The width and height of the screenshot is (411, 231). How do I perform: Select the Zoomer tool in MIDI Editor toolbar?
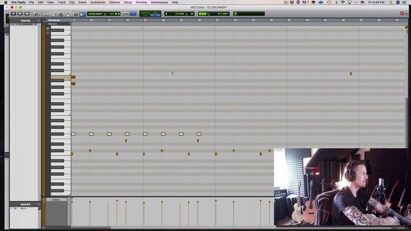(46, 14)
